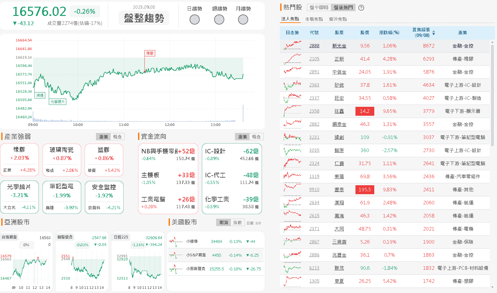Open the 塑膠 industry card
The height and width of the screenshot is (293, 497).
[x=104, y=160]
